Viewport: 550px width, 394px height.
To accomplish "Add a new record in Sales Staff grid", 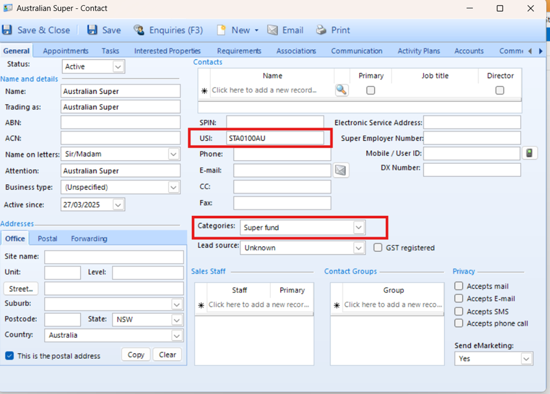I will (259, 305).
